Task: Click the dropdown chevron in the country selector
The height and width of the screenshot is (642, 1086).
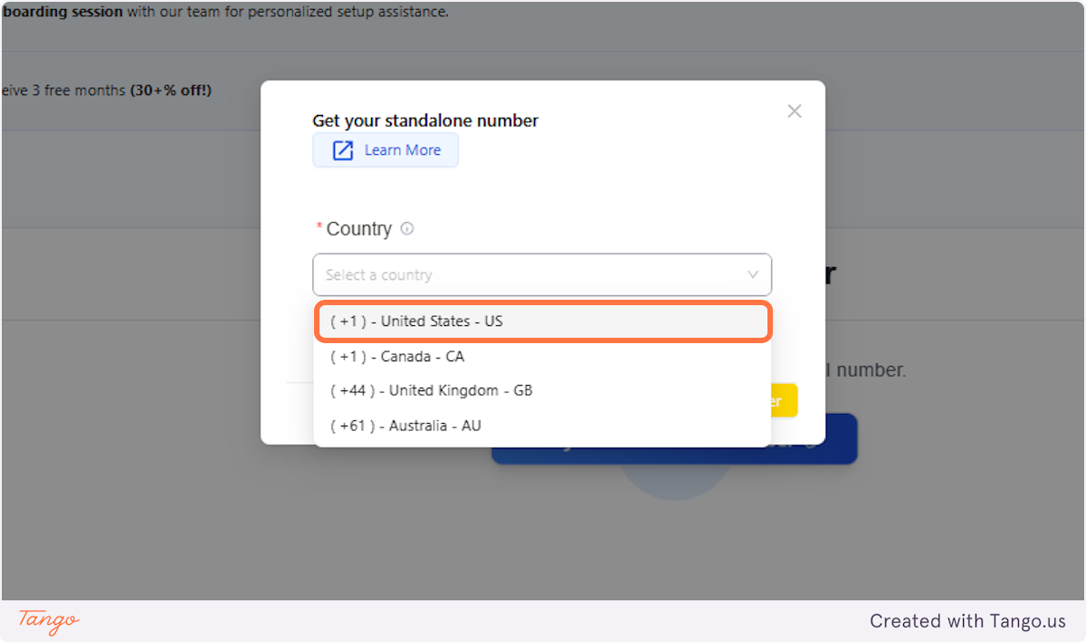Action: (752, 274)
